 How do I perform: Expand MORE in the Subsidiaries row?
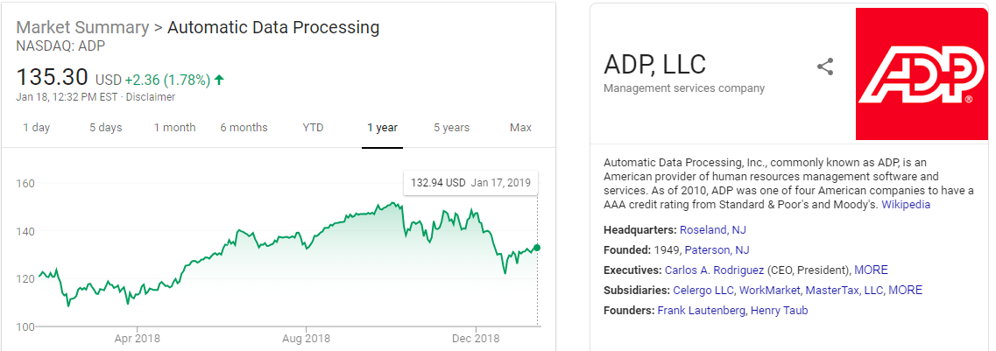(x=905, y=291)
